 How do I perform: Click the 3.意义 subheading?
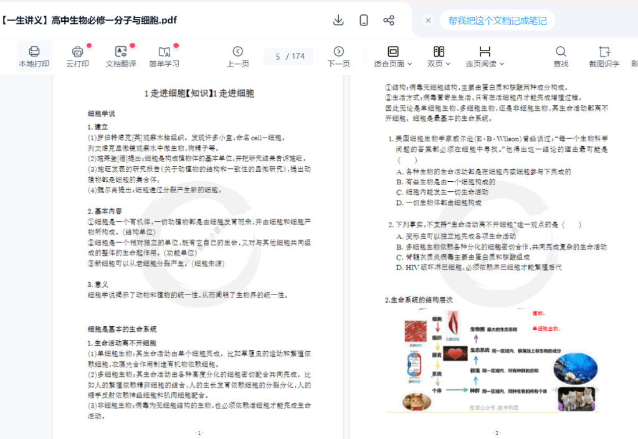click(98, 284)
